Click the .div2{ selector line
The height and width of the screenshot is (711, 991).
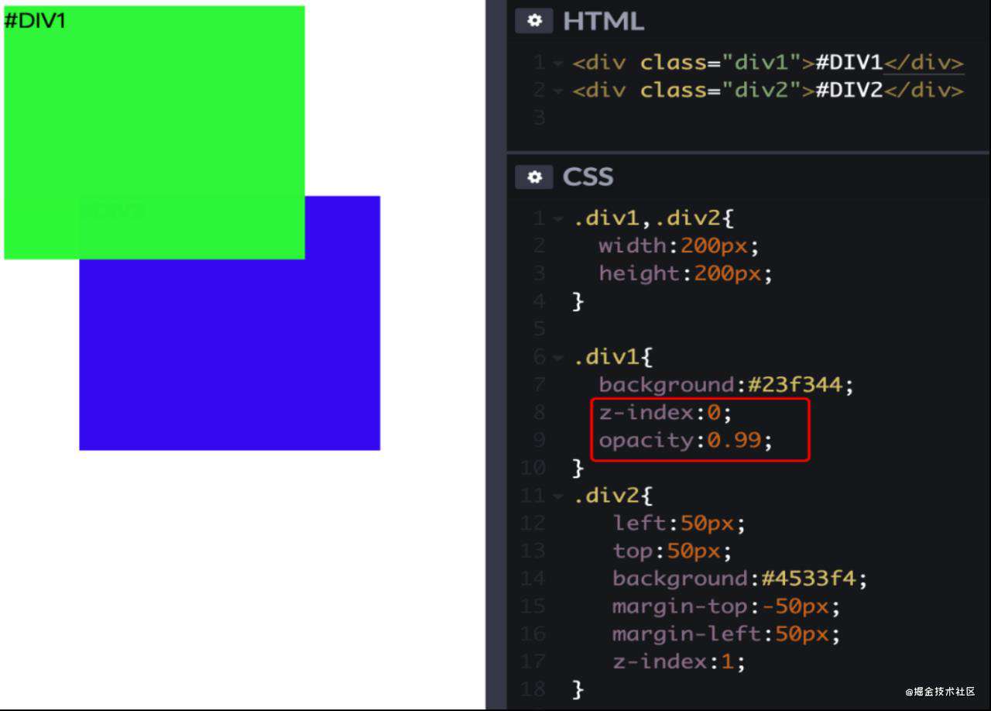click(x=613, y=496)
